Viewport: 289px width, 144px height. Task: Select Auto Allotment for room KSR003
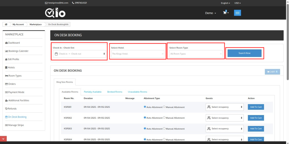click(x=145, y=128)
